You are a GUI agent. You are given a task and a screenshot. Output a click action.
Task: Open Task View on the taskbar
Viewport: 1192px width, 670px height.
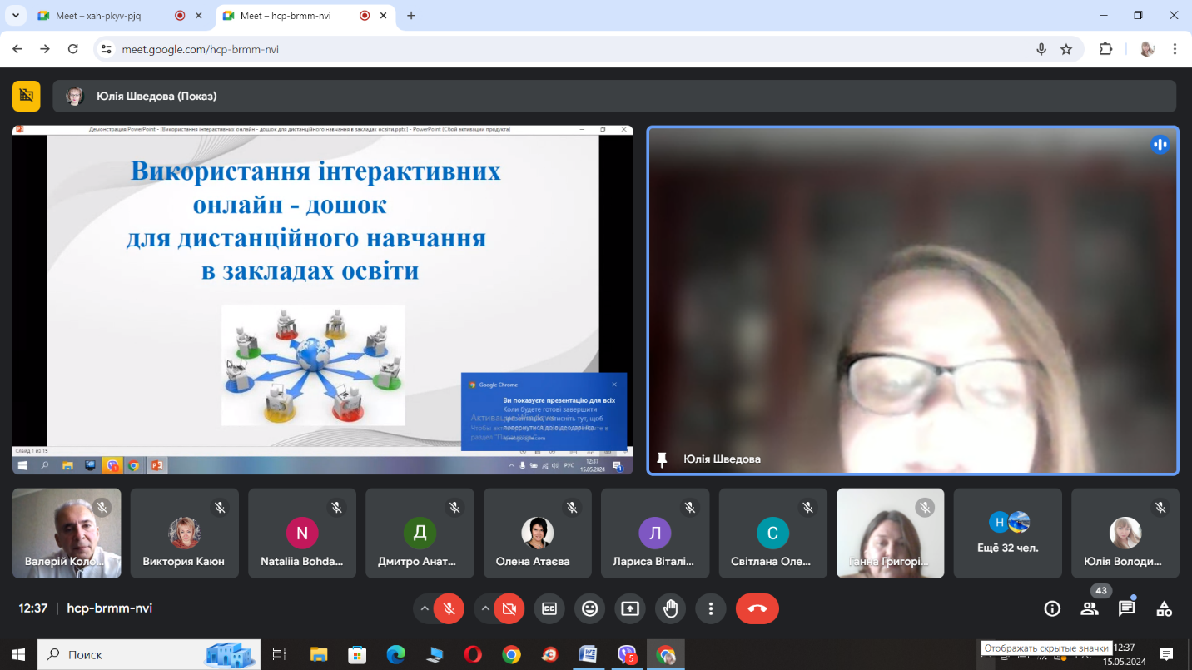pos(280,655)
